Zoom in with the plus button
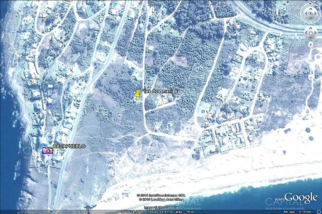 pos(310,44)
